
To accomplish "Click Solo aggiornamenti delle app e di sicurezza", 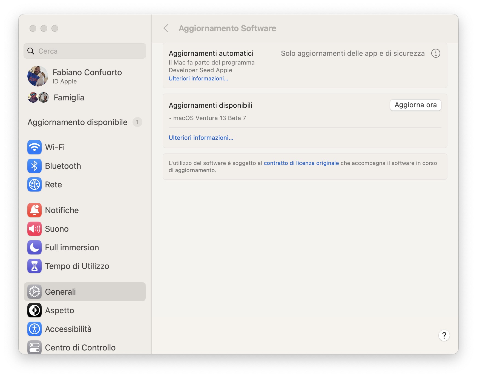I will point(353,53).
